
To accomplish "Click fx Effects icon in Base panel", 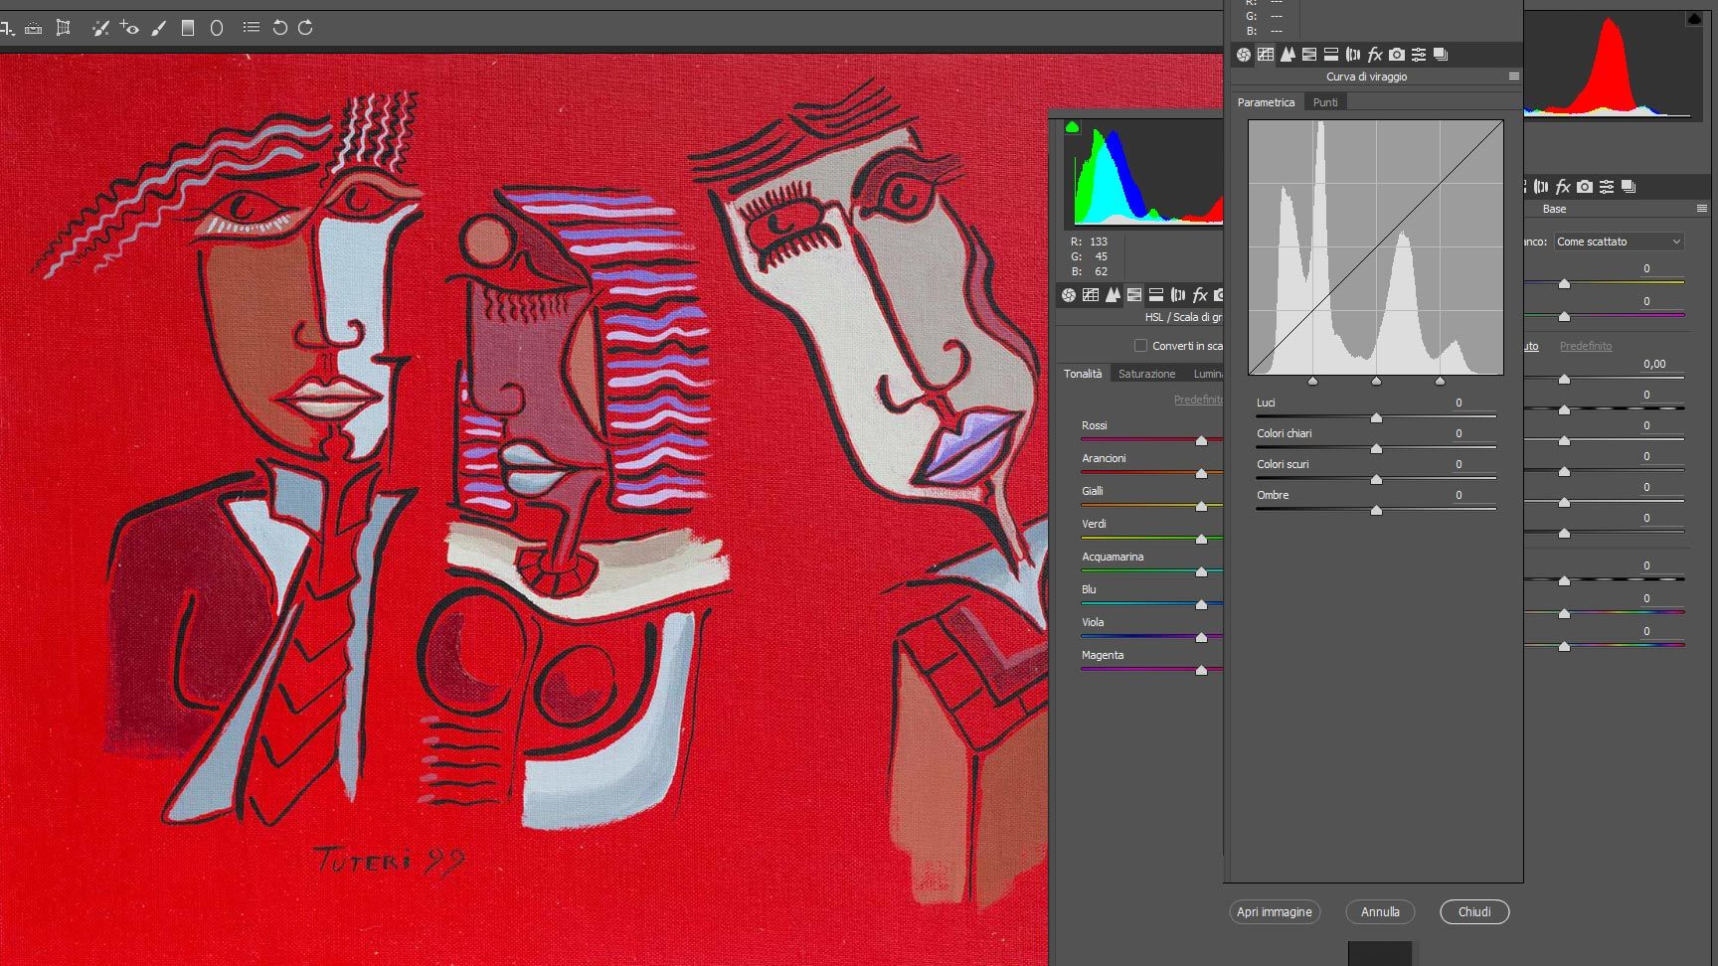I will tap(1563, 187).
